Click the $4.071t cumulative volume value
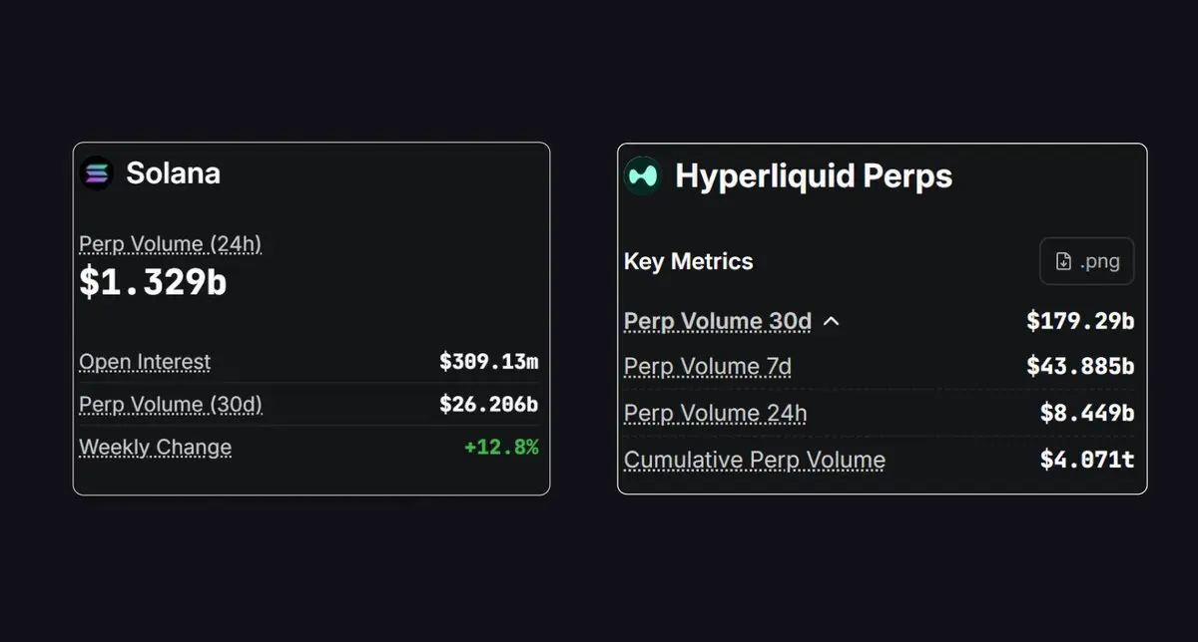The image size is (1198, 642). point(1086,460)
